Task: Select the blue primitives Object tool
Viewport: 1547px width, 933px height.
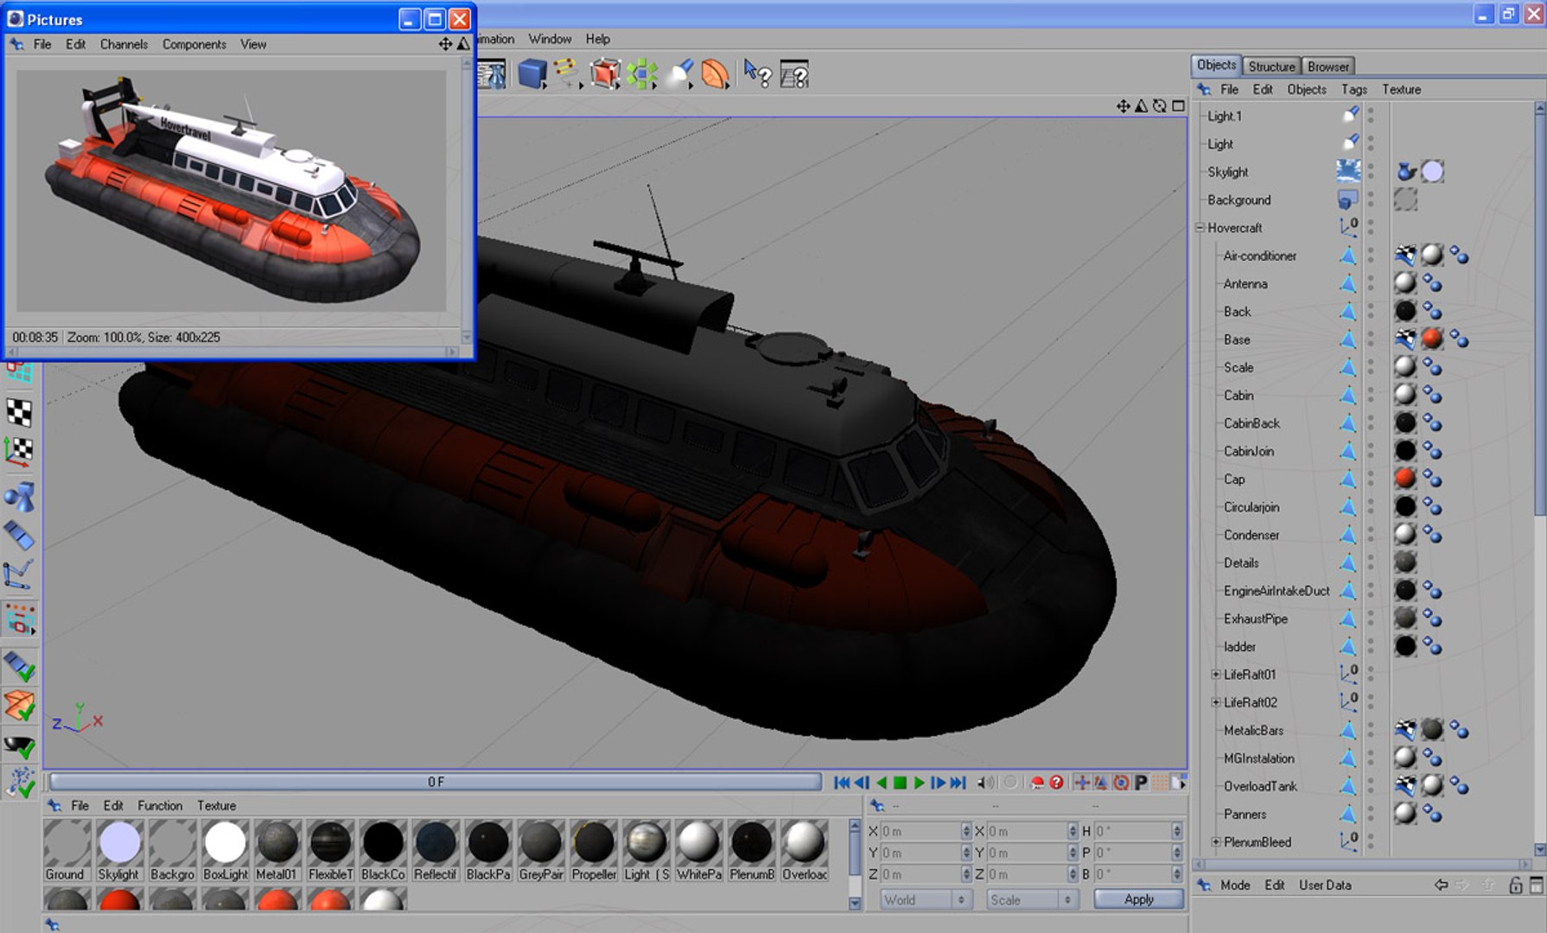Action: (x=20, y=497)
